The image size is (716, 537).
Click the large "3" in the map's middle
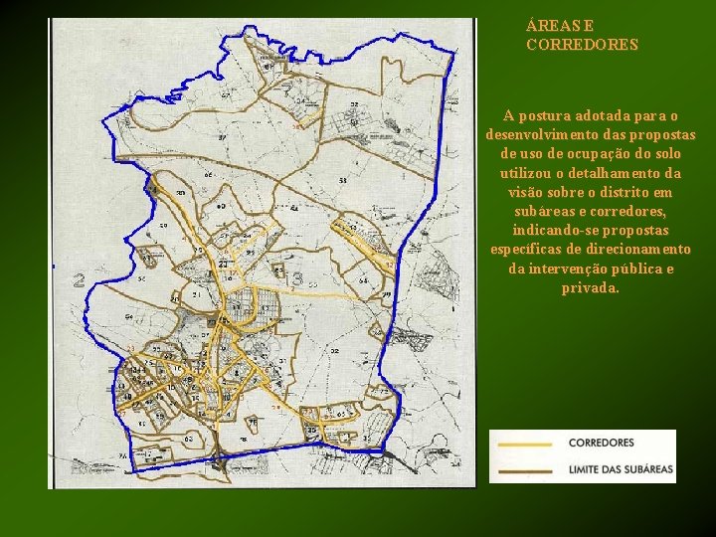pos(297,278)
